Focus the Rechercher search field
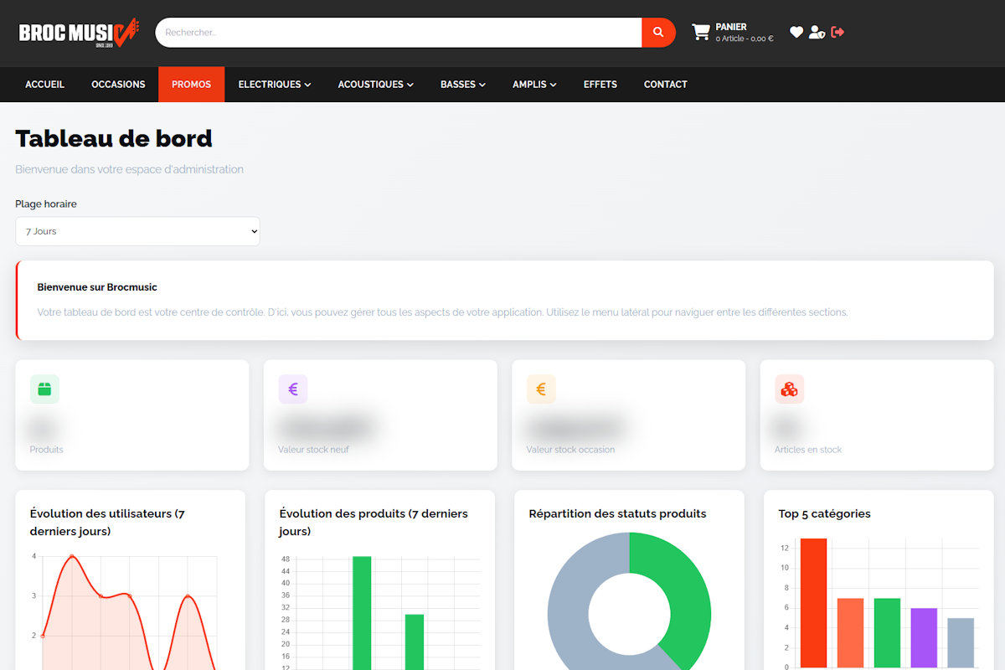 (x=398, y=33)
